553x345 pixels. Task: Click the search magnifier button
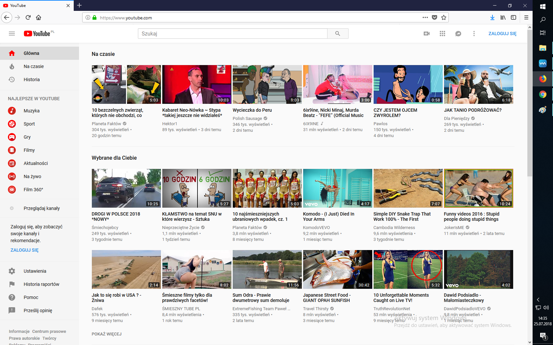click(338, 34)
